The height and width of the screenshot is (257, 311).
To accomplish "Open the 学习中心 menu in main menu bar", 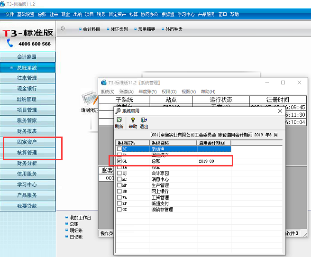I will tap(186, 14).
